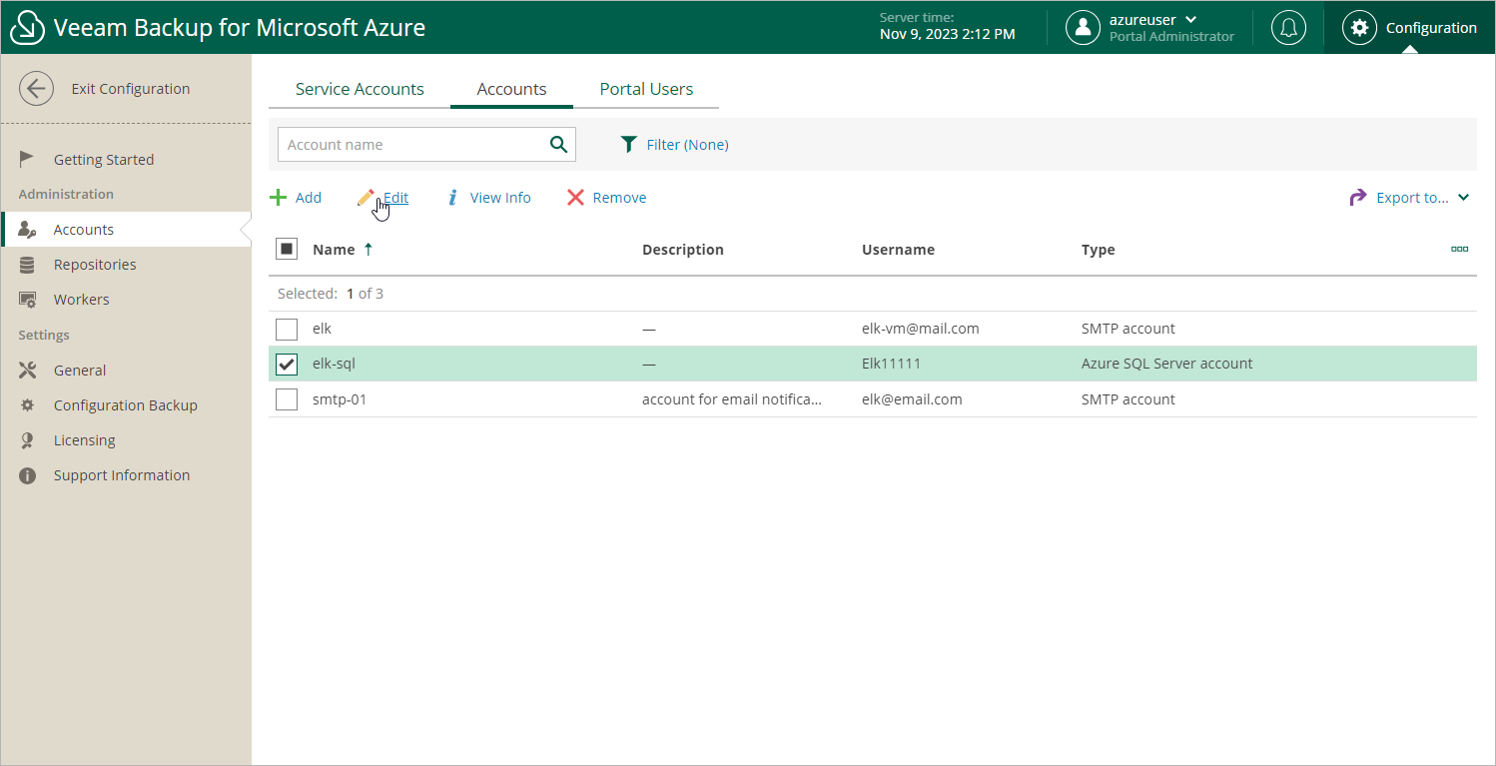Click the Workers sidebar icon
Image resolution: width=1496 pixels, height=766 pixels.
tap(28, 300)
